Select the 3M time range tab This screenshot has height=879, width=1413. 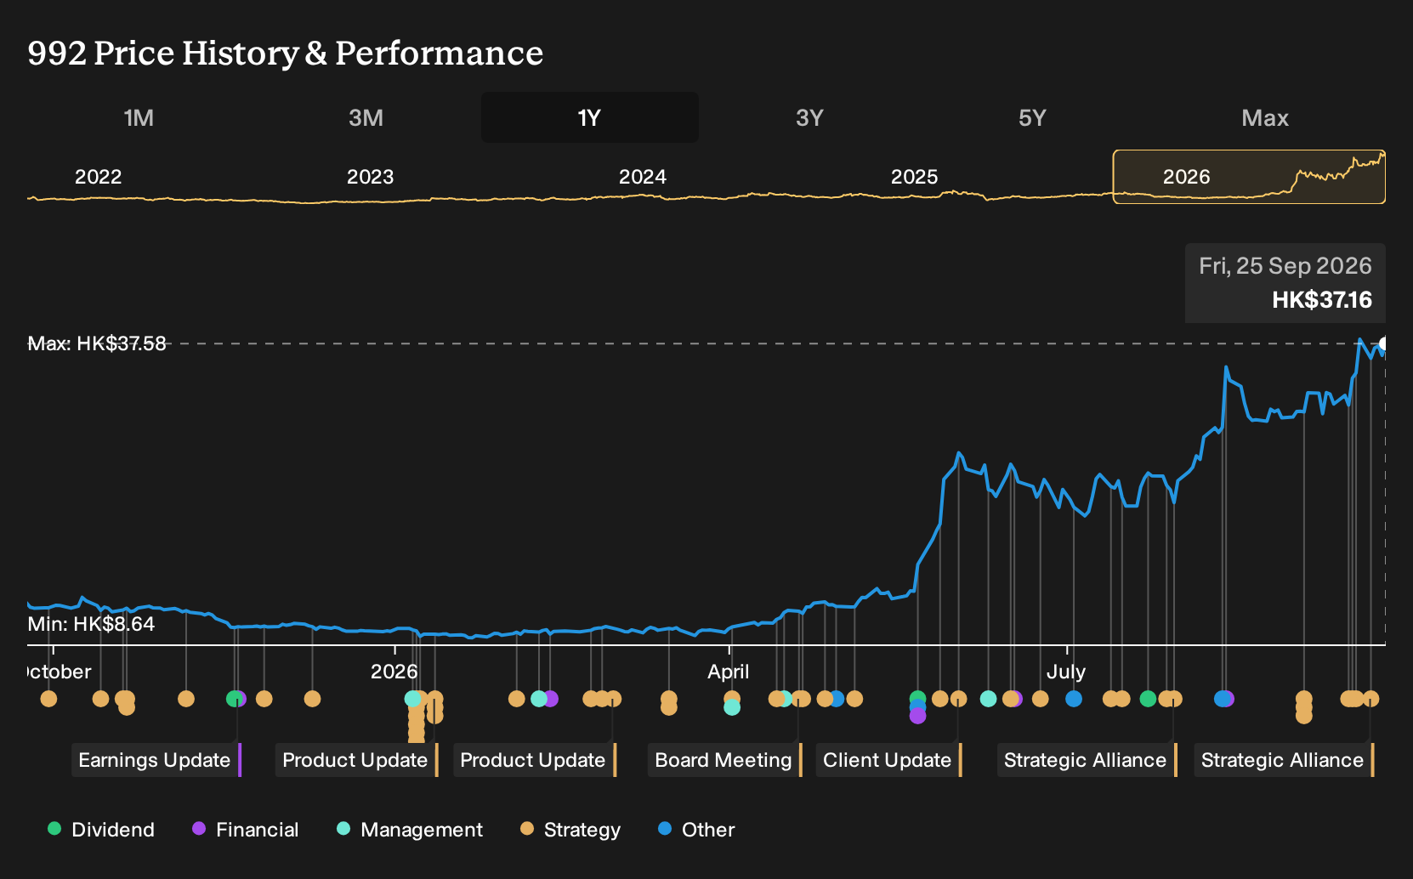[x=366, y=117]
